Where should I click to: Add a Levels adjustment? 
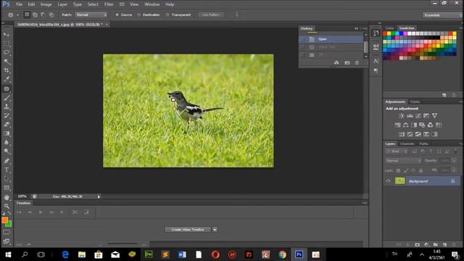click(x=410, y=116)
